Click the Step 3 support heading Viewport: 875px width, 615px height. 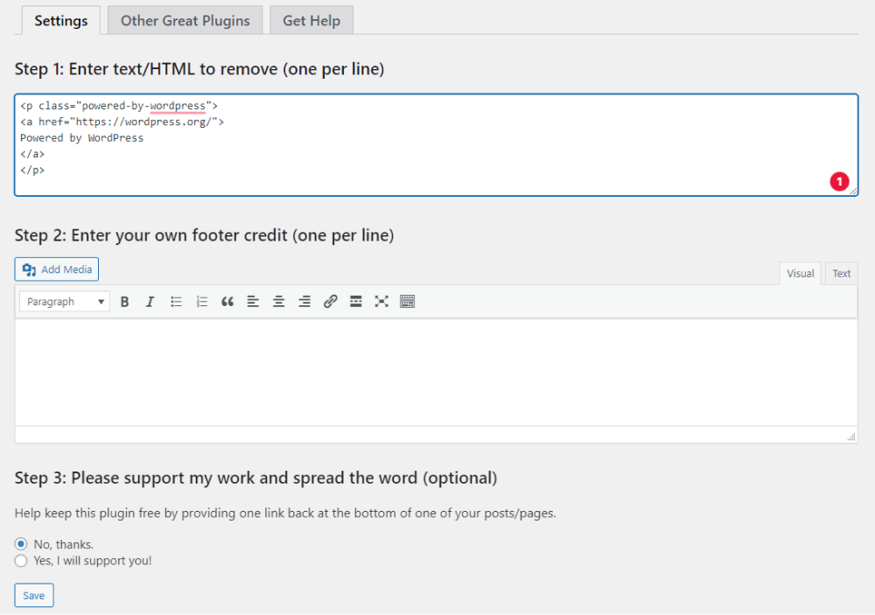point(255,478)
